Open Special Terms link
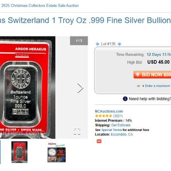This screenshot has width=171, height=171. 112,130
